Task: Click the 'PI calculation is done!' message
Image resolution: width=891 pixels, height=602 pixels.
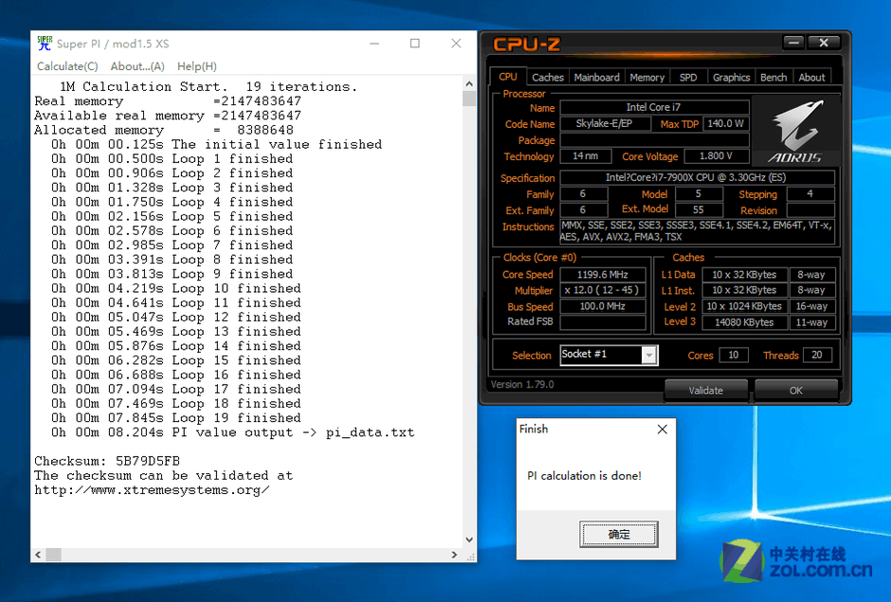Action: pyautogui.click(x=584, y=476)
